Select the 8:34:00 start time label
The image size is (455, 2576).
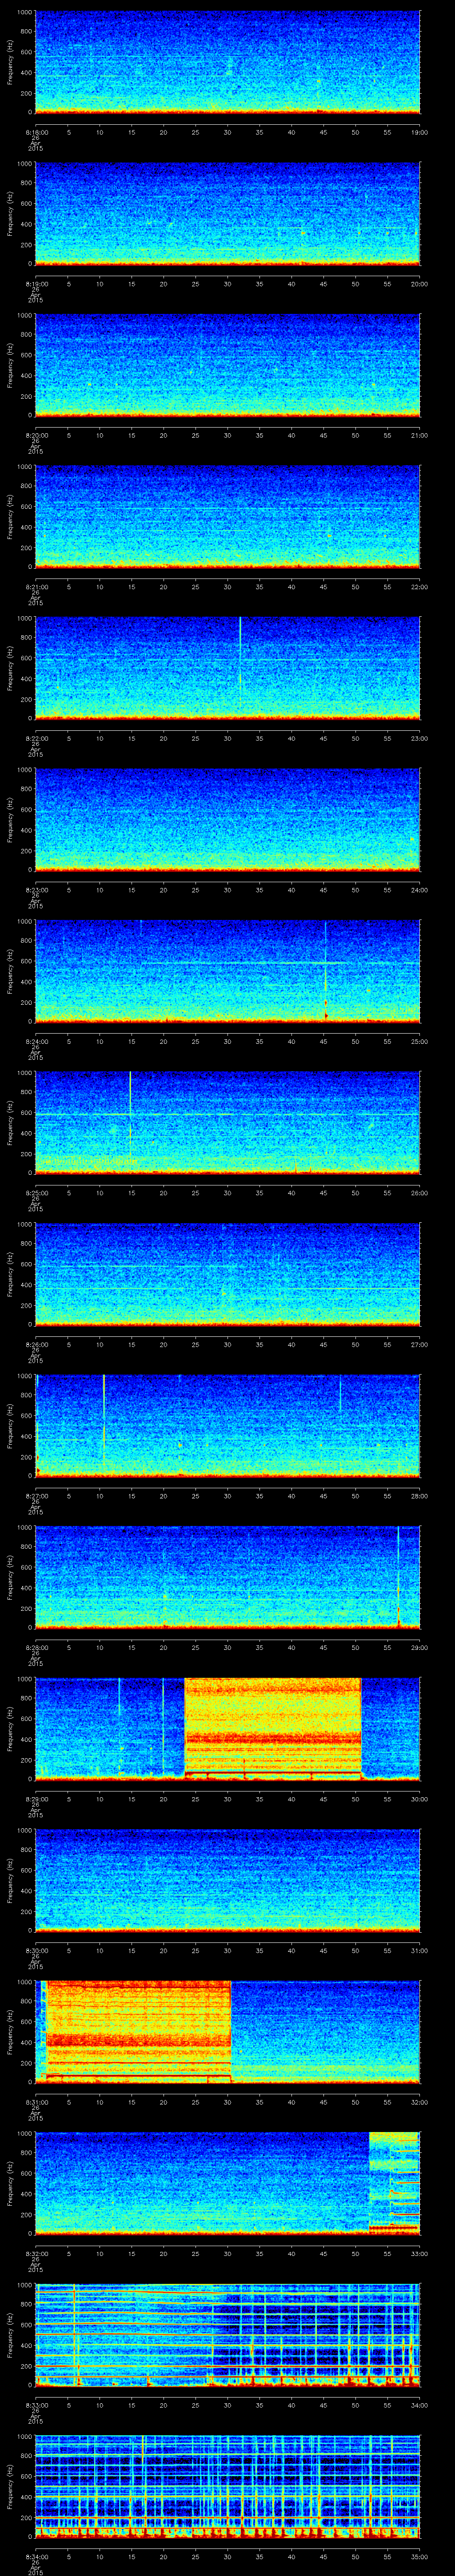(36, 2556)
